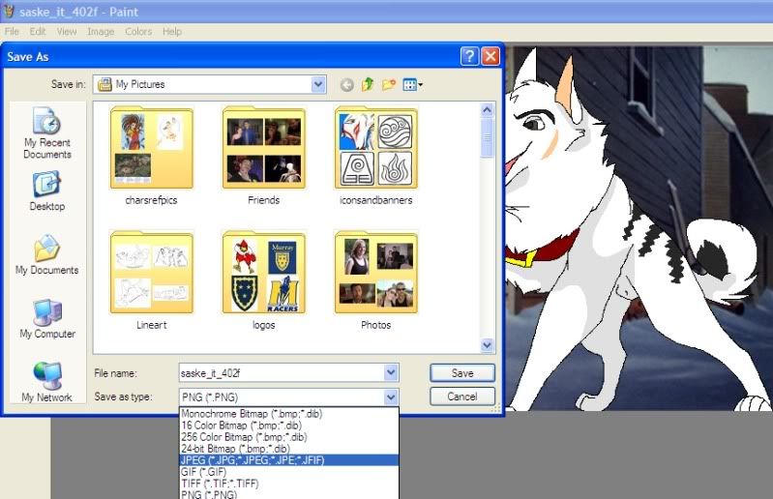
Task: Go to Desktop in places bar
Action: (47, 191)
